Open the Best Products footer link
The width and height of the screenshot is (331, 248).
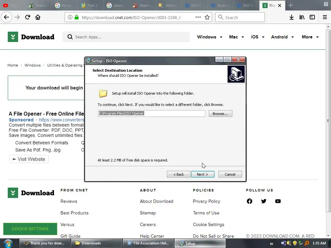[x=74, y=213]
